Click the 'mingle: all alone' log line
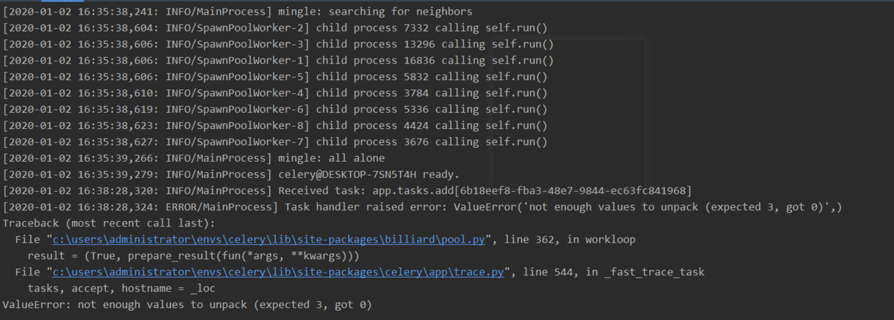The height and width of the screenshot is (320, 894). click(x=194, y=158)
